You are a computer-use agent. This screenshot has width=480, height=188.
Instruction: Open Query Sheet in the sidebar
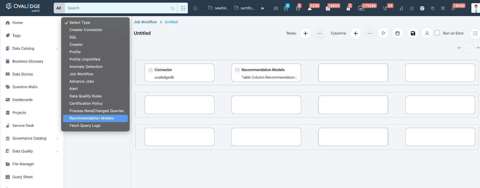tap(22, 177)
